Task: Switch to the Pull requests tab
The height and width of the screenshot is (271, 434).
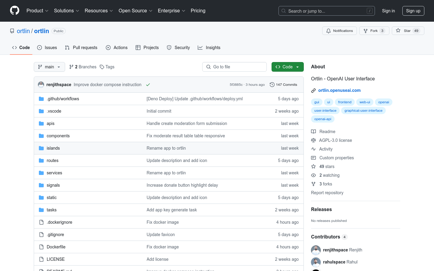Action: pos(81,48)
